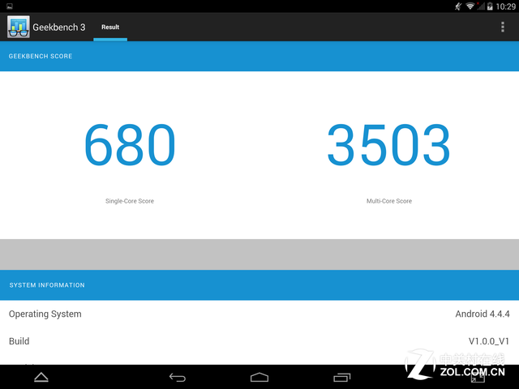Tap the clock showing 10:29
This screenshot has height=389, width=519.
(505, 6)
